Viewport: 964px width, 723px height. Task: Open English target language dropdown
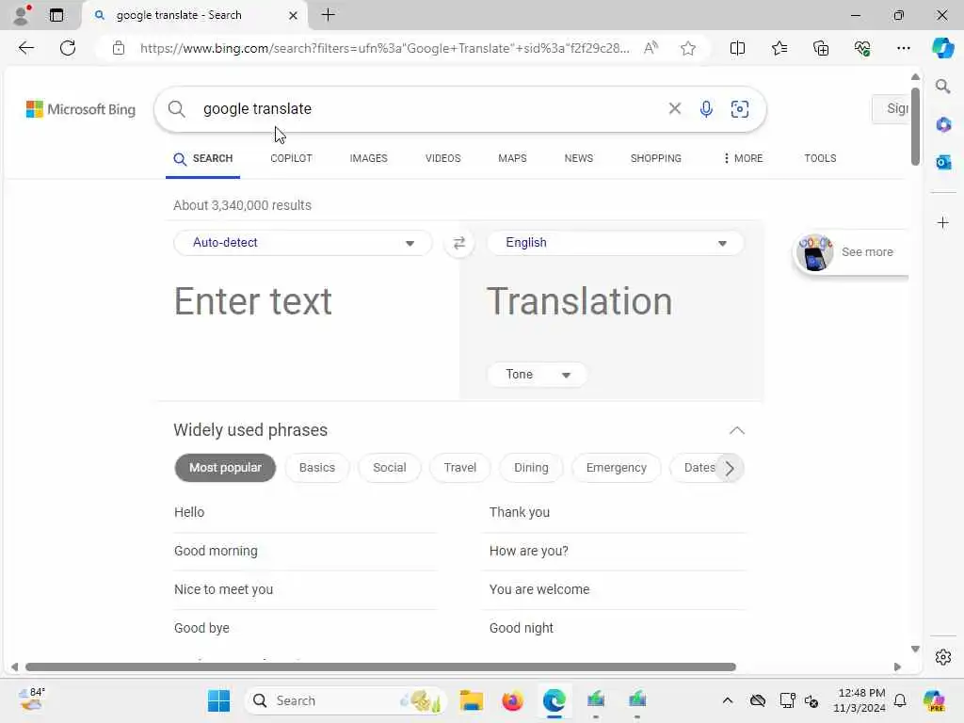pos(616,243)
